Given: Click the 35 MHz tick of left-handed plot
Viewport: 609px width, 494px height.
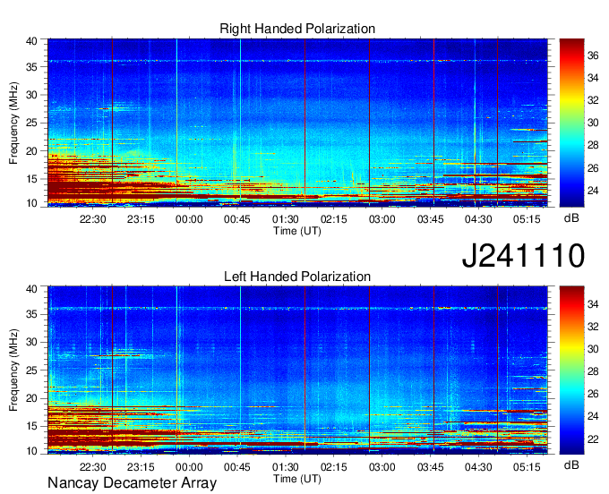Looking at the screenshot, I should [x=31, y=314].
